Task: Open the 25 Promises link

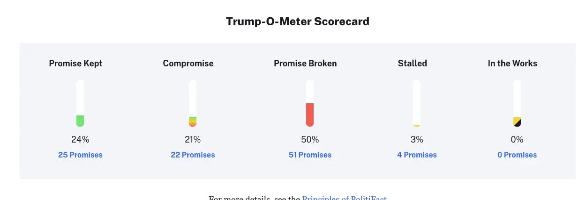Action: tap(80, 155)
